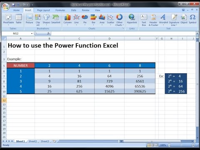Open the Page Layout tab
The image size is (200, 150).
click(x=43, y=10)
